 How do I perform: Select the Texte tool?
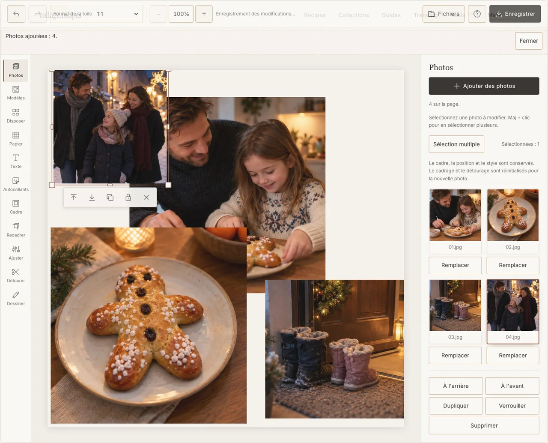click(x=16, y=162)
